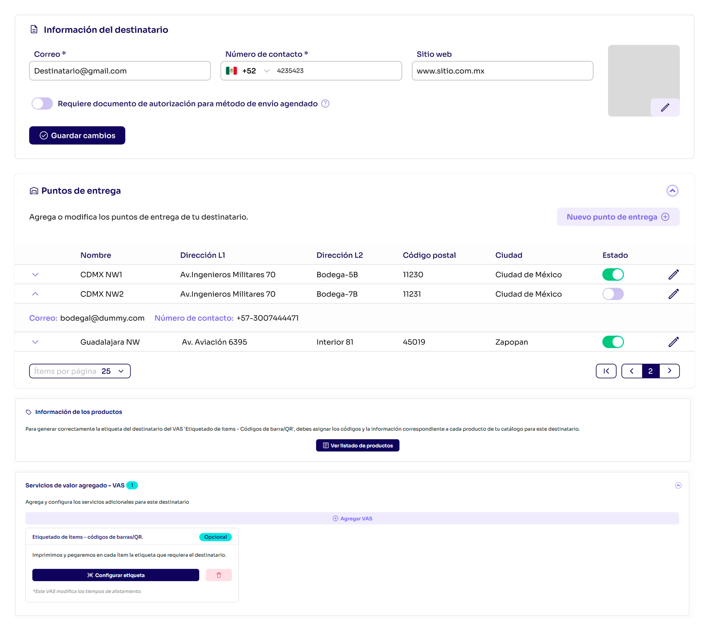Screen dimensions: 709x631
Task: Click Nuevo punto de entrega
Action: point(618,217)
